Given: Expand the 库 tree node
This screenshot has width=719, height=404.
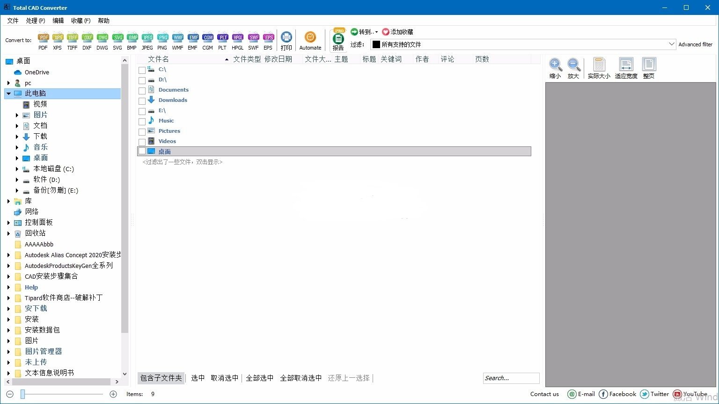Looking at the screenshot, I should coord(8,201).
